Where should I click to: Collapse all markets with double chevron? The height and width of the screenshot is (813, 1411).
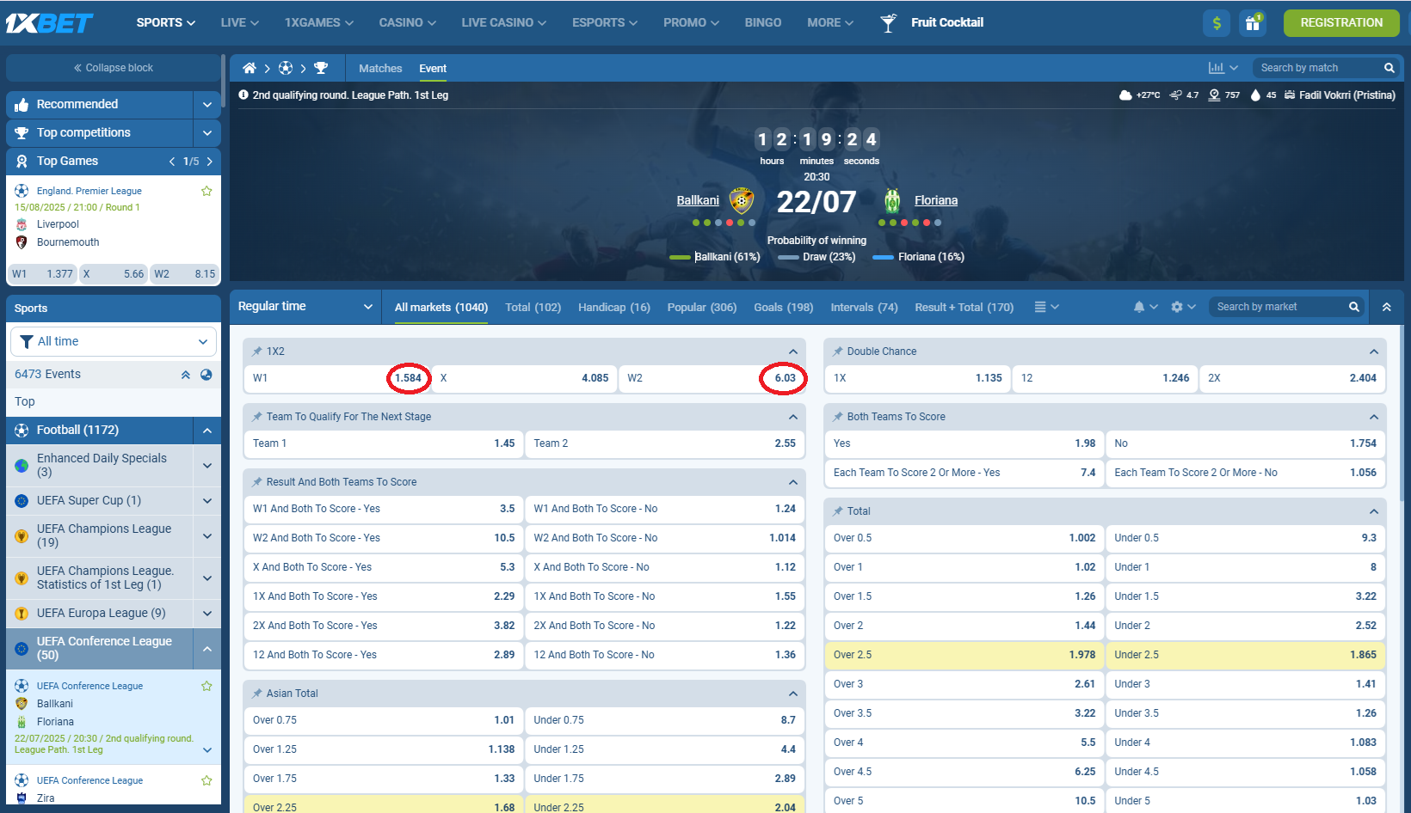click(x=1386, y=307)
